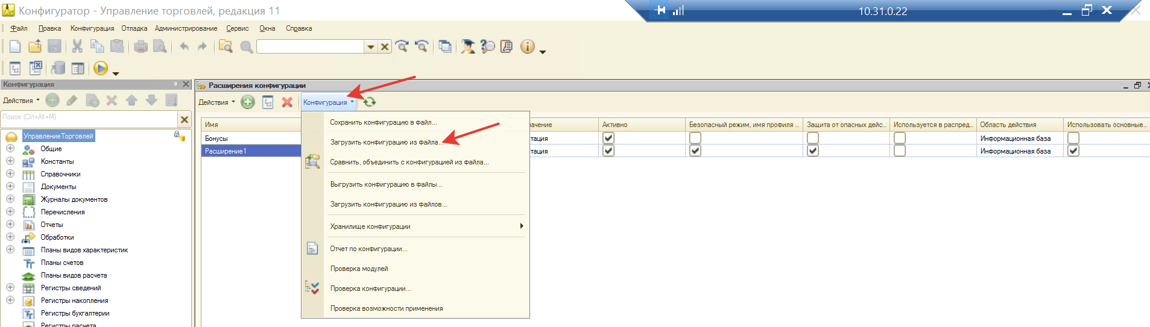The image size is (1150, 327).
Task: Select the Бонусы extension row
Action: [251, 138]
